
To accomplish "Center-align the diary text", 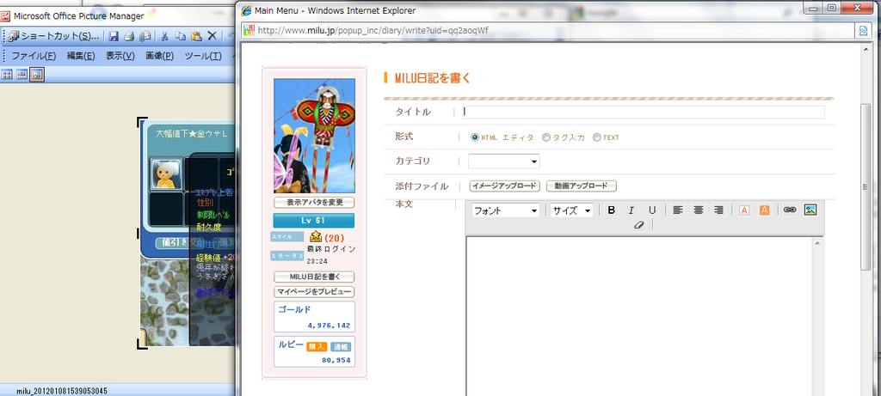I will click(x=699, y=210).
